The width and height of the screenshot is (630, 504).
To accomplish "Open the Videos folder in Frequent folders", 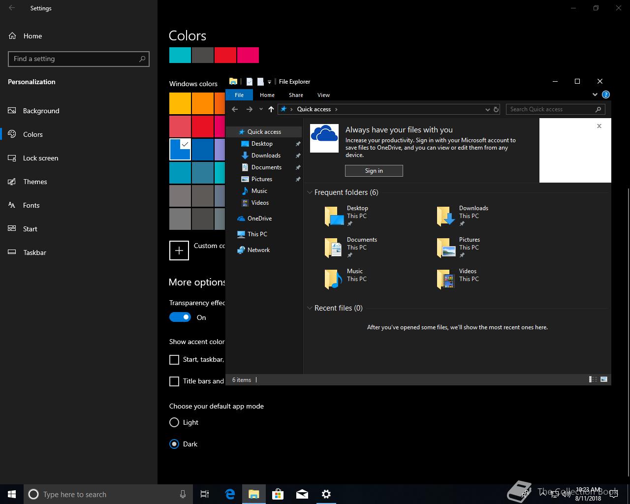I will [x=457, y=279].
